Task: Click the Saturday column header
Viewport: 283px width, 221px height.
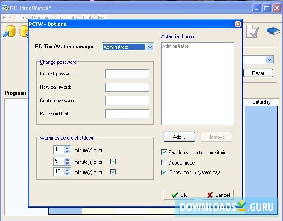Action: pyautogui.click(x=261, y=102)
